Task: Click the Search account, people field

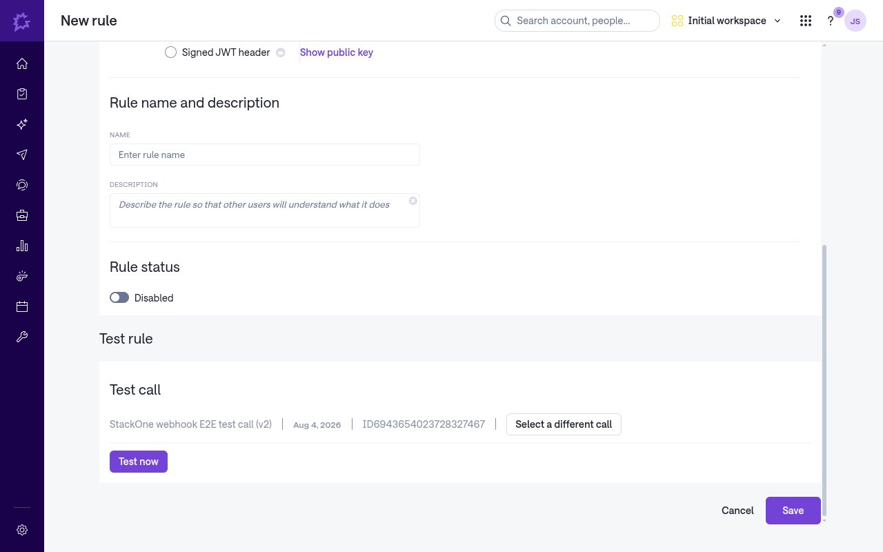Action: click(577, 21)
